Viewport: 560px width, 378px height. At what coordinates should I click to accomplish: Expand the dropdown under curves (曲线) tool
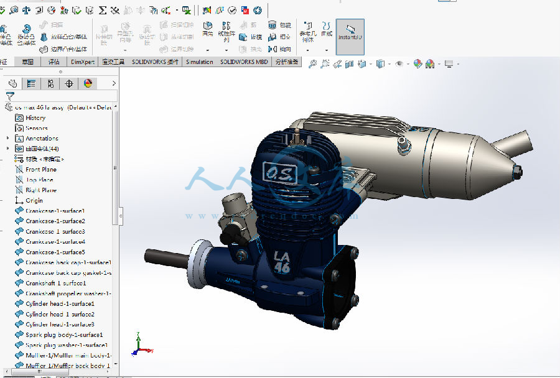[327, 50]
